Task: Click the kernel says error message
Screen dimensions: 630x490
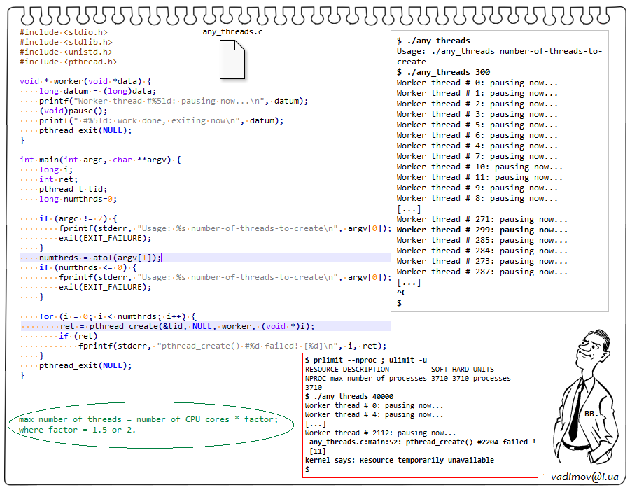Action: (399, 460)
